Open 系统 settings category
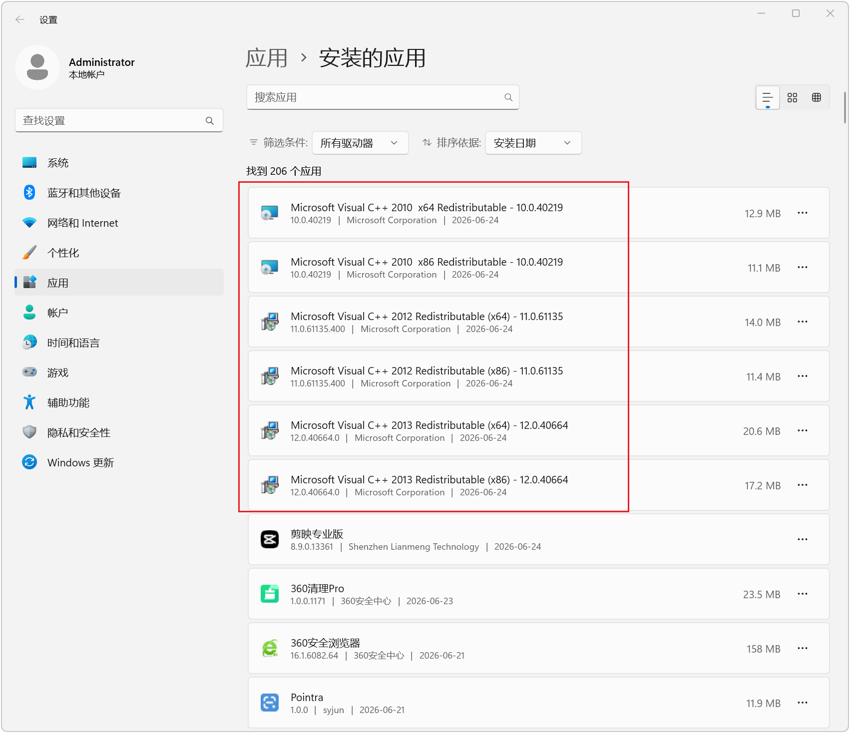The width and height of the screenshot is (850, 733). 119,163
